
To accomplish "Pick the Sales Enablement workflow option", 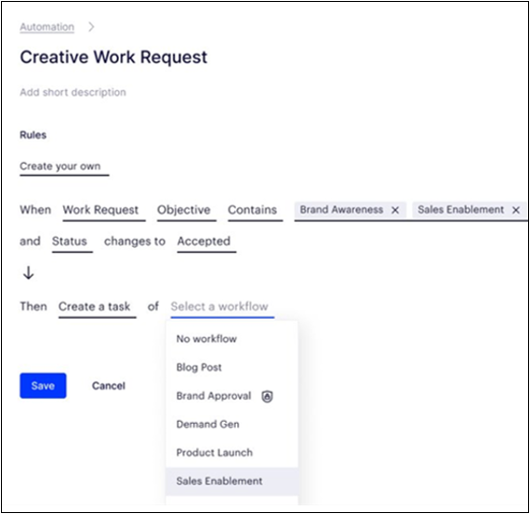I will pos(232,481).
